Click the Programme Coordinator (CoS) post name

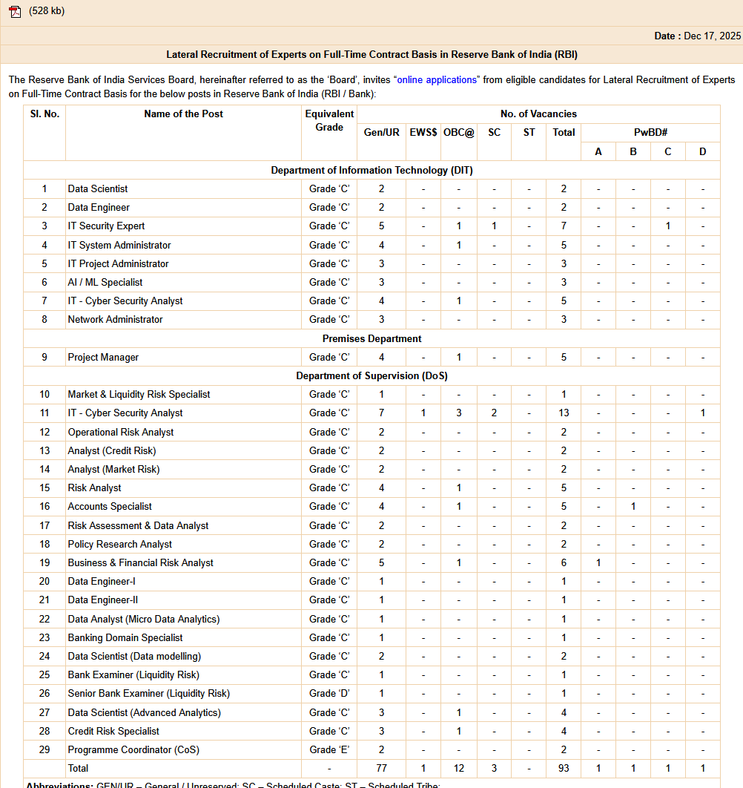133,749
